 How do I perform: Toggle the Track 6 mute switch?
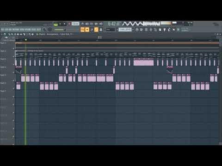click(x=13, y=89)
